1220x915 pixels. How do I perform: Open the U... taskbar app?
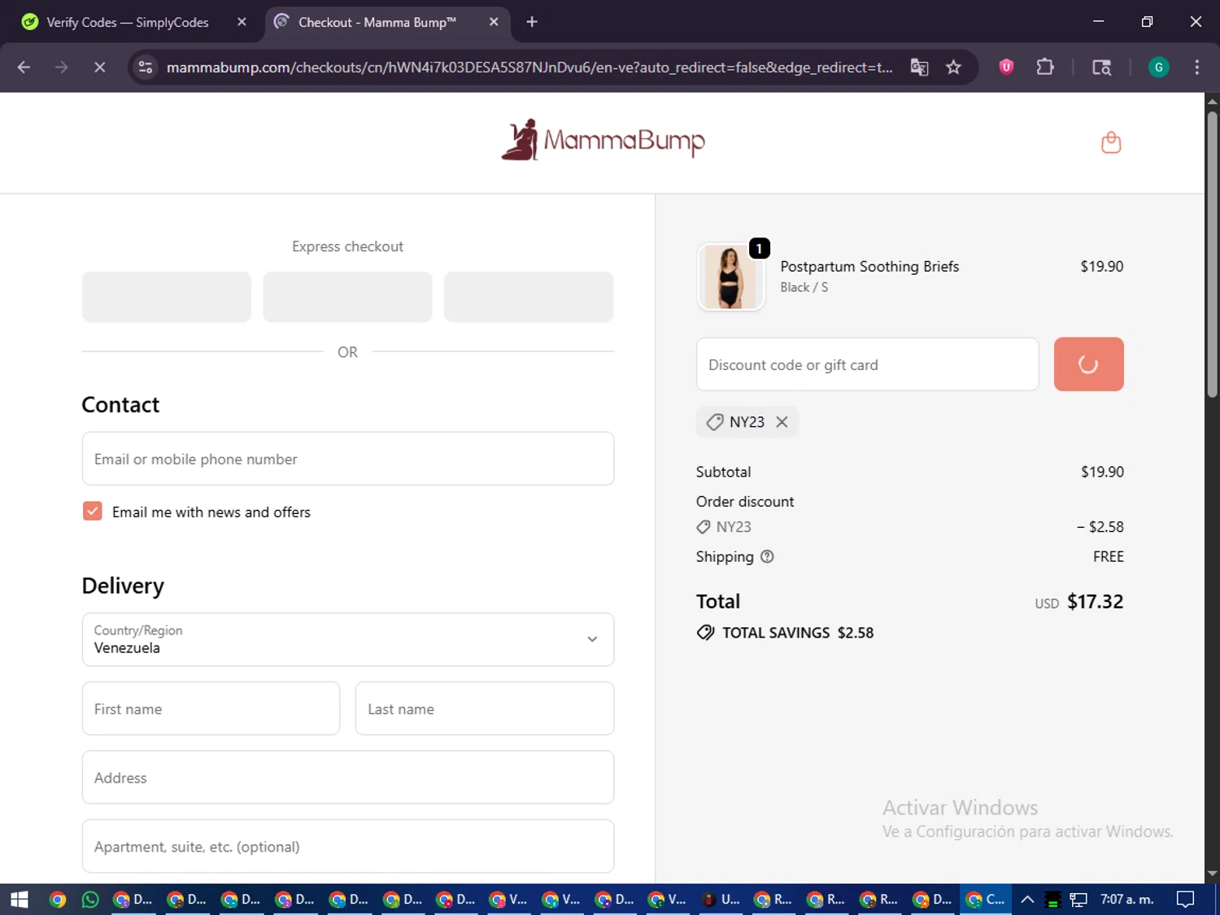[721, 900]
